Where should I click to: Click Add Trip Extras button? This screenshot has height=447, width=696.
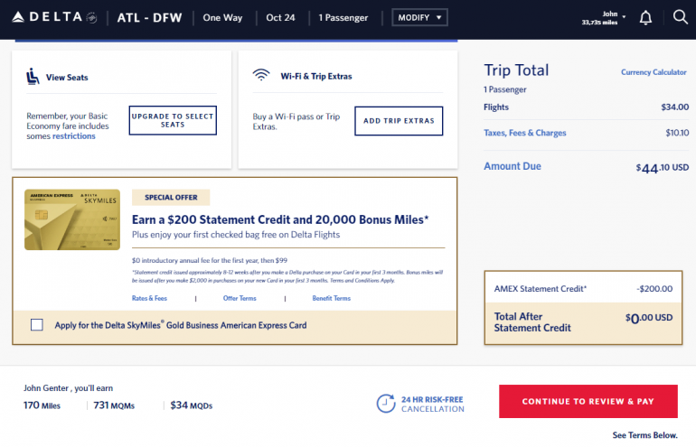pyautogui.click(x=398, y=121)
